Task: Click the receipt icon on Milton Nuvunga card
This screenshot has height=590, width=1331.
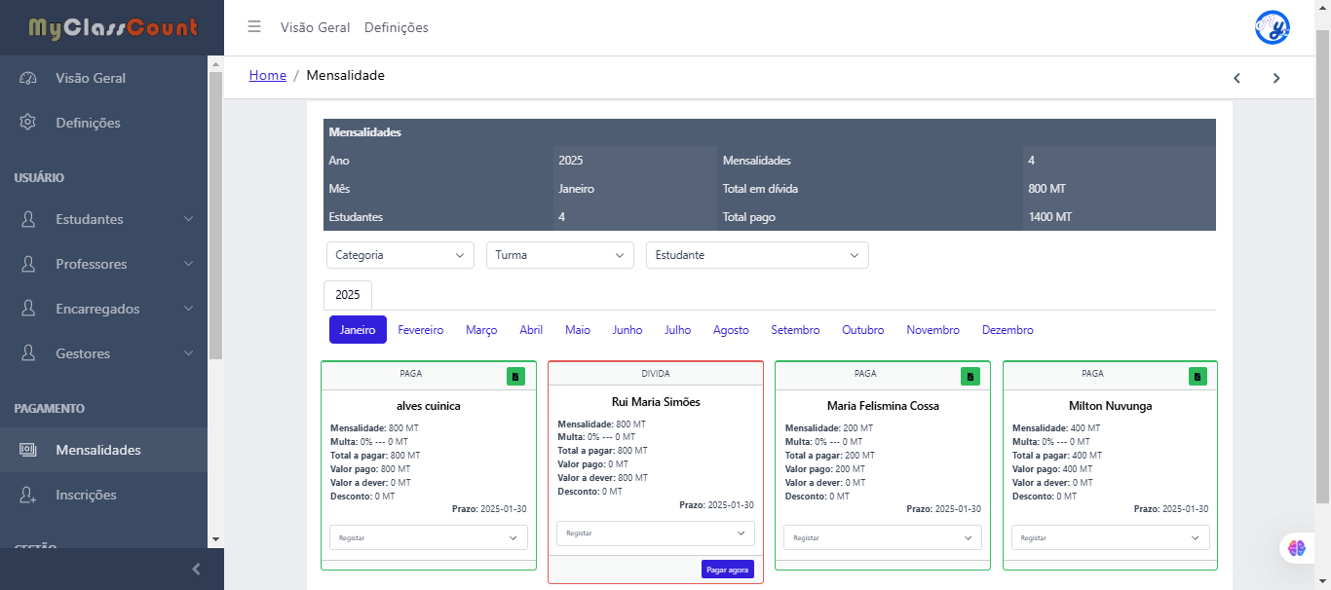Action: 1198,376
